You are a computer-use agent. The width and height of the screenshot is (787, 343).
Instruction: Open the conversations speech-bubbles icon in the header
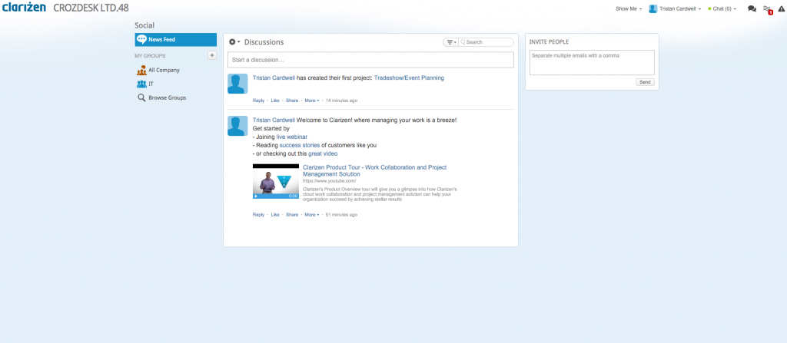coord(752,8)
